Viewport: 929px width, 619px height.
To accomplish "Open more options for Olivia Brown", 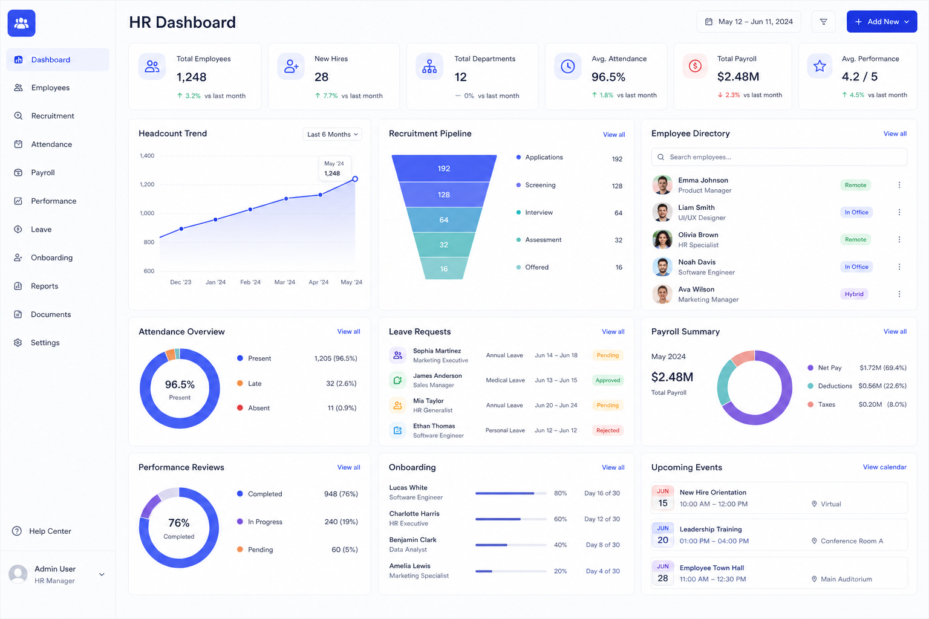I will point(899,239).
